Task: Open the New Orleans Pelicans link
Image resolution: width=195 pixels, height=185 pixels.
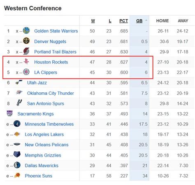Action: [x=46, y=145]
